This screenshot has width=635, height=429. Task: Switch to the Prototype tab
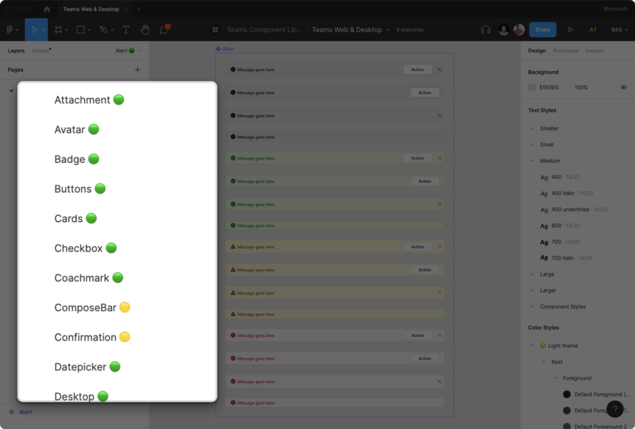(x=566, y=51)
